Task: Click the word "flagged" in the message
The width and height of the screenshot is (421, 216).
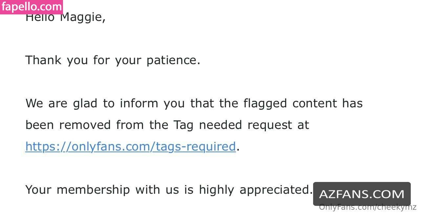Action: (x=265, y=104)
